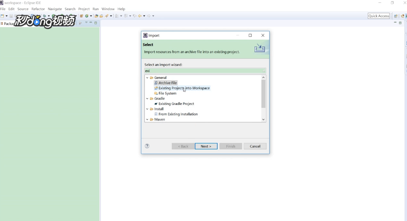Screen dimensions: 407x221
Task: Select Existing Projects into Workspace
Action: (x=182, y=88)
